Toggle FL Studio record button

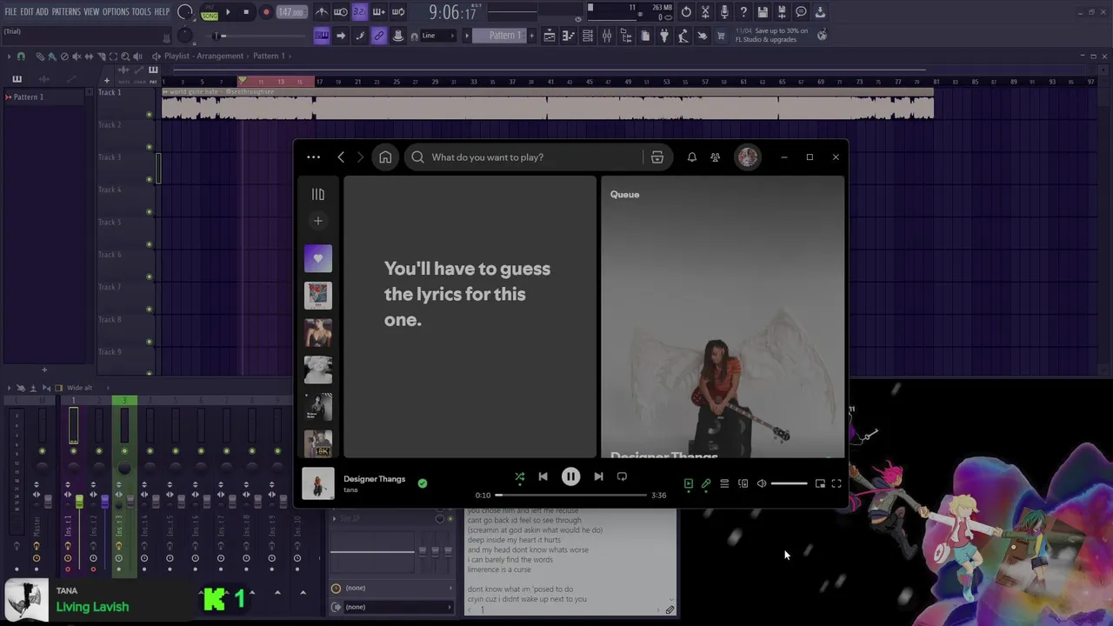pos(266,12)
